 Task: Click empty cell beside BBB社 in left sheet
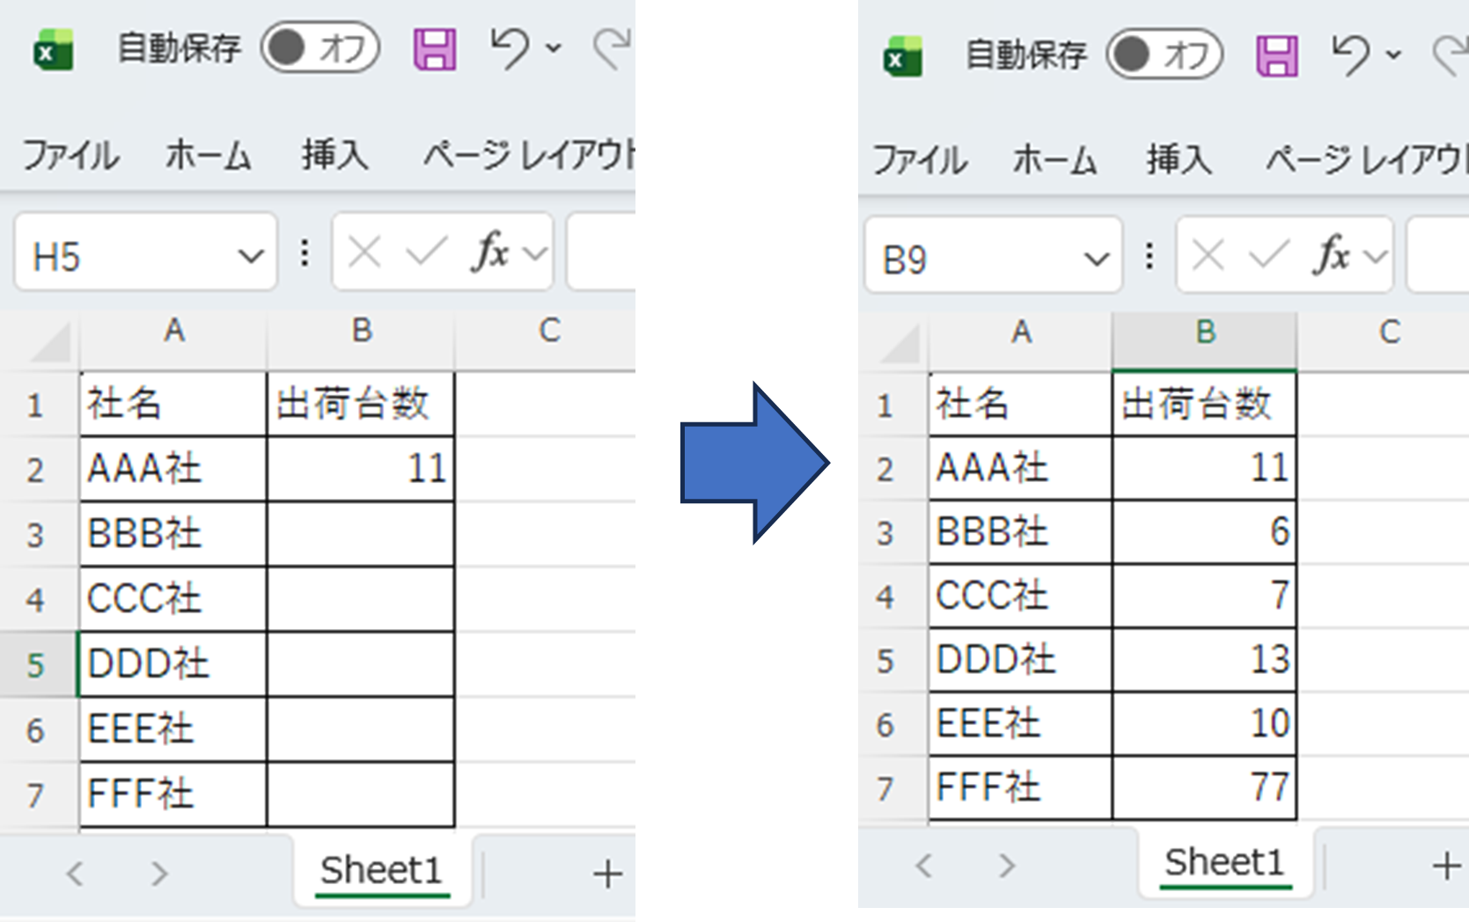[361, 534]
